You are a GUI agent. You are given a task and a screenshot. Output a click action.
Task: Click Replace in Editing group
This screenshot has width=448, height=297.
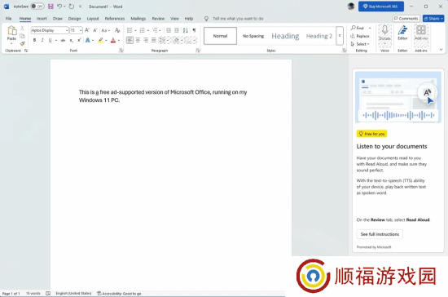[x=360, y=36]
